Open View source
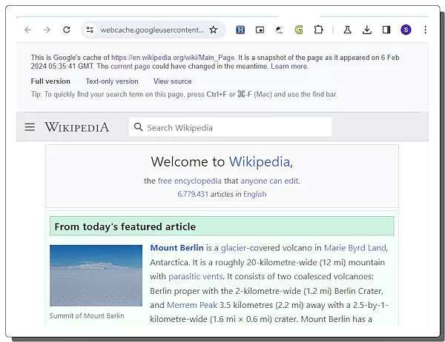This screenshot has height=342, width=445. [x=173, y=81]
